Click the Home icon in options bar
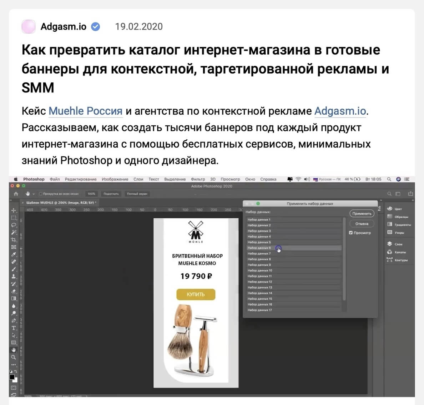Screen dimensions: 424x405 coord(16,194)
